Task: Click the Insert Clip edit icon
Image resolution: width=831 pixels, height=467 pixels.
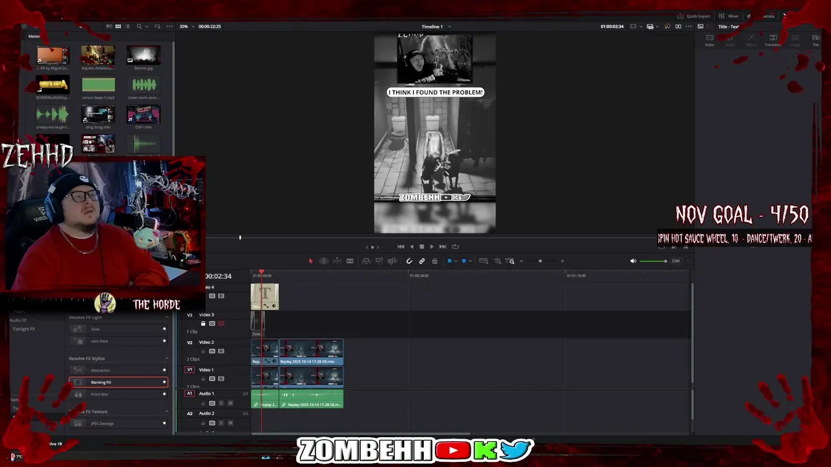Action: click(366, 261)
